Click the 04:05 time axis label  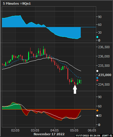55,130
